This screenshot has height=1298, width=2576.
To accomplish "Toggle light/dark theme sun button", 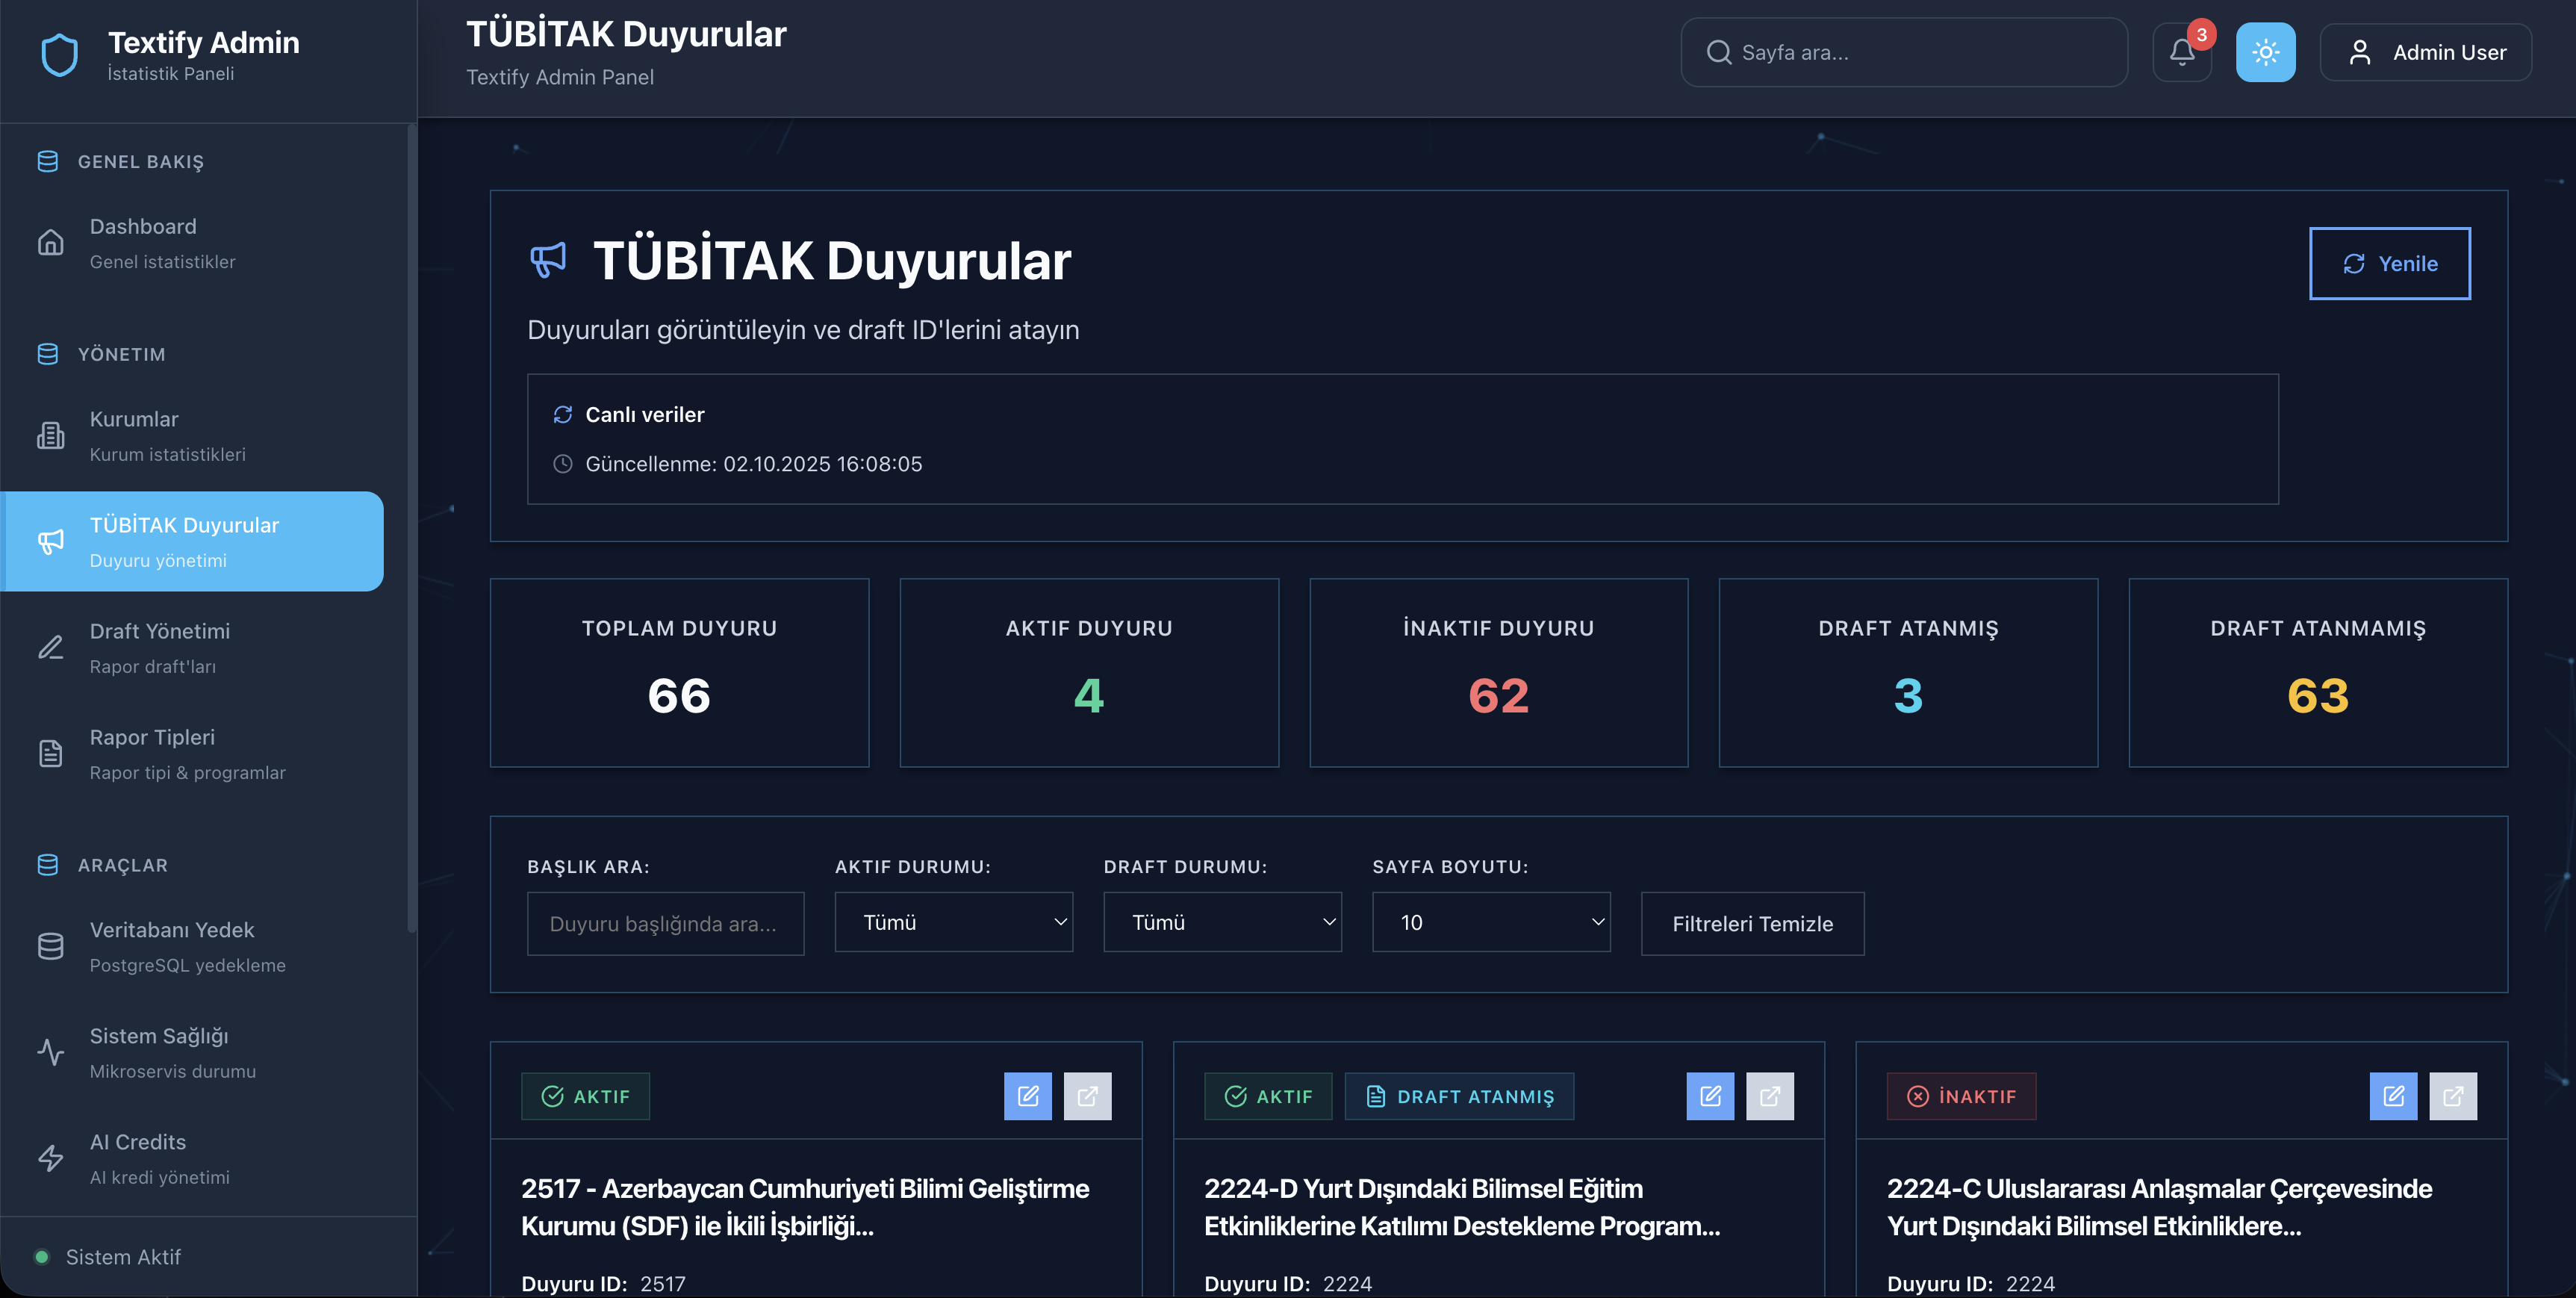I will [2265, 52].
